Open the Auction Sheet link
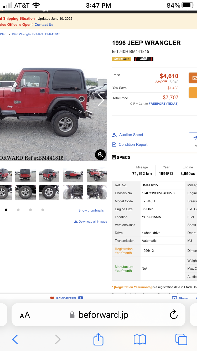 click(x=131, y=135)
